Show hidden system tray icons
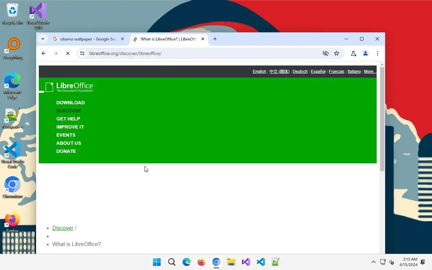The image size is (432, 270). [374, 262]
